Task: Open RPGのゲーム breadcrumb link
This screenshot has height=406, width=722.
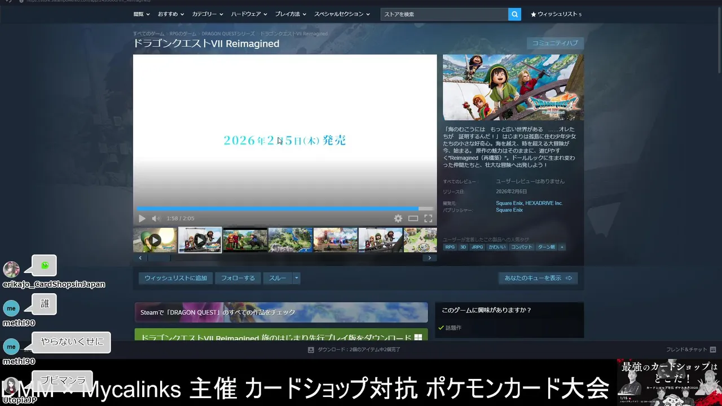Action: coord(183,34)
